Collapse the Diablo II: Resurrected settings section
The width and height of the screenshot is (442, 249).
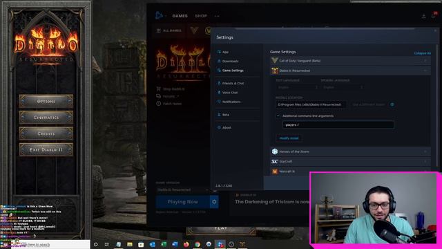point(350,71)
